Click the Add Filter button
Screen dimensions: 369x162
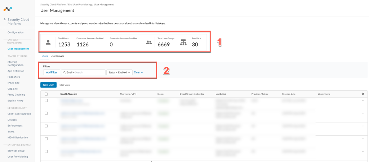pyautogui.click(x=52, y=72)
